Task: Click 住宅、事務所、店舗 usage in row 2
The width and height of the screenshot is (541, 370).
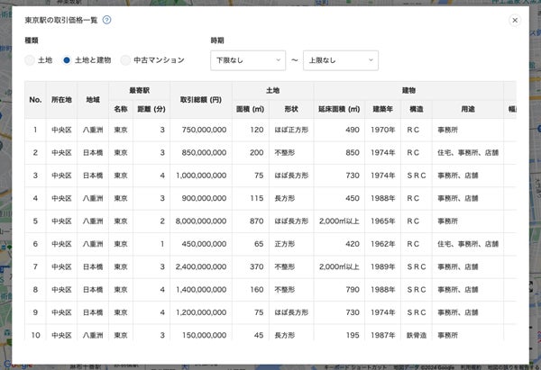Action: (468, 153)
